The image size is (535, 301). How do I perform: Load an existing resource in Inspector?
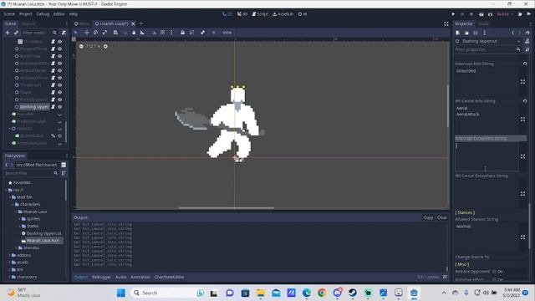pos(466,33)
